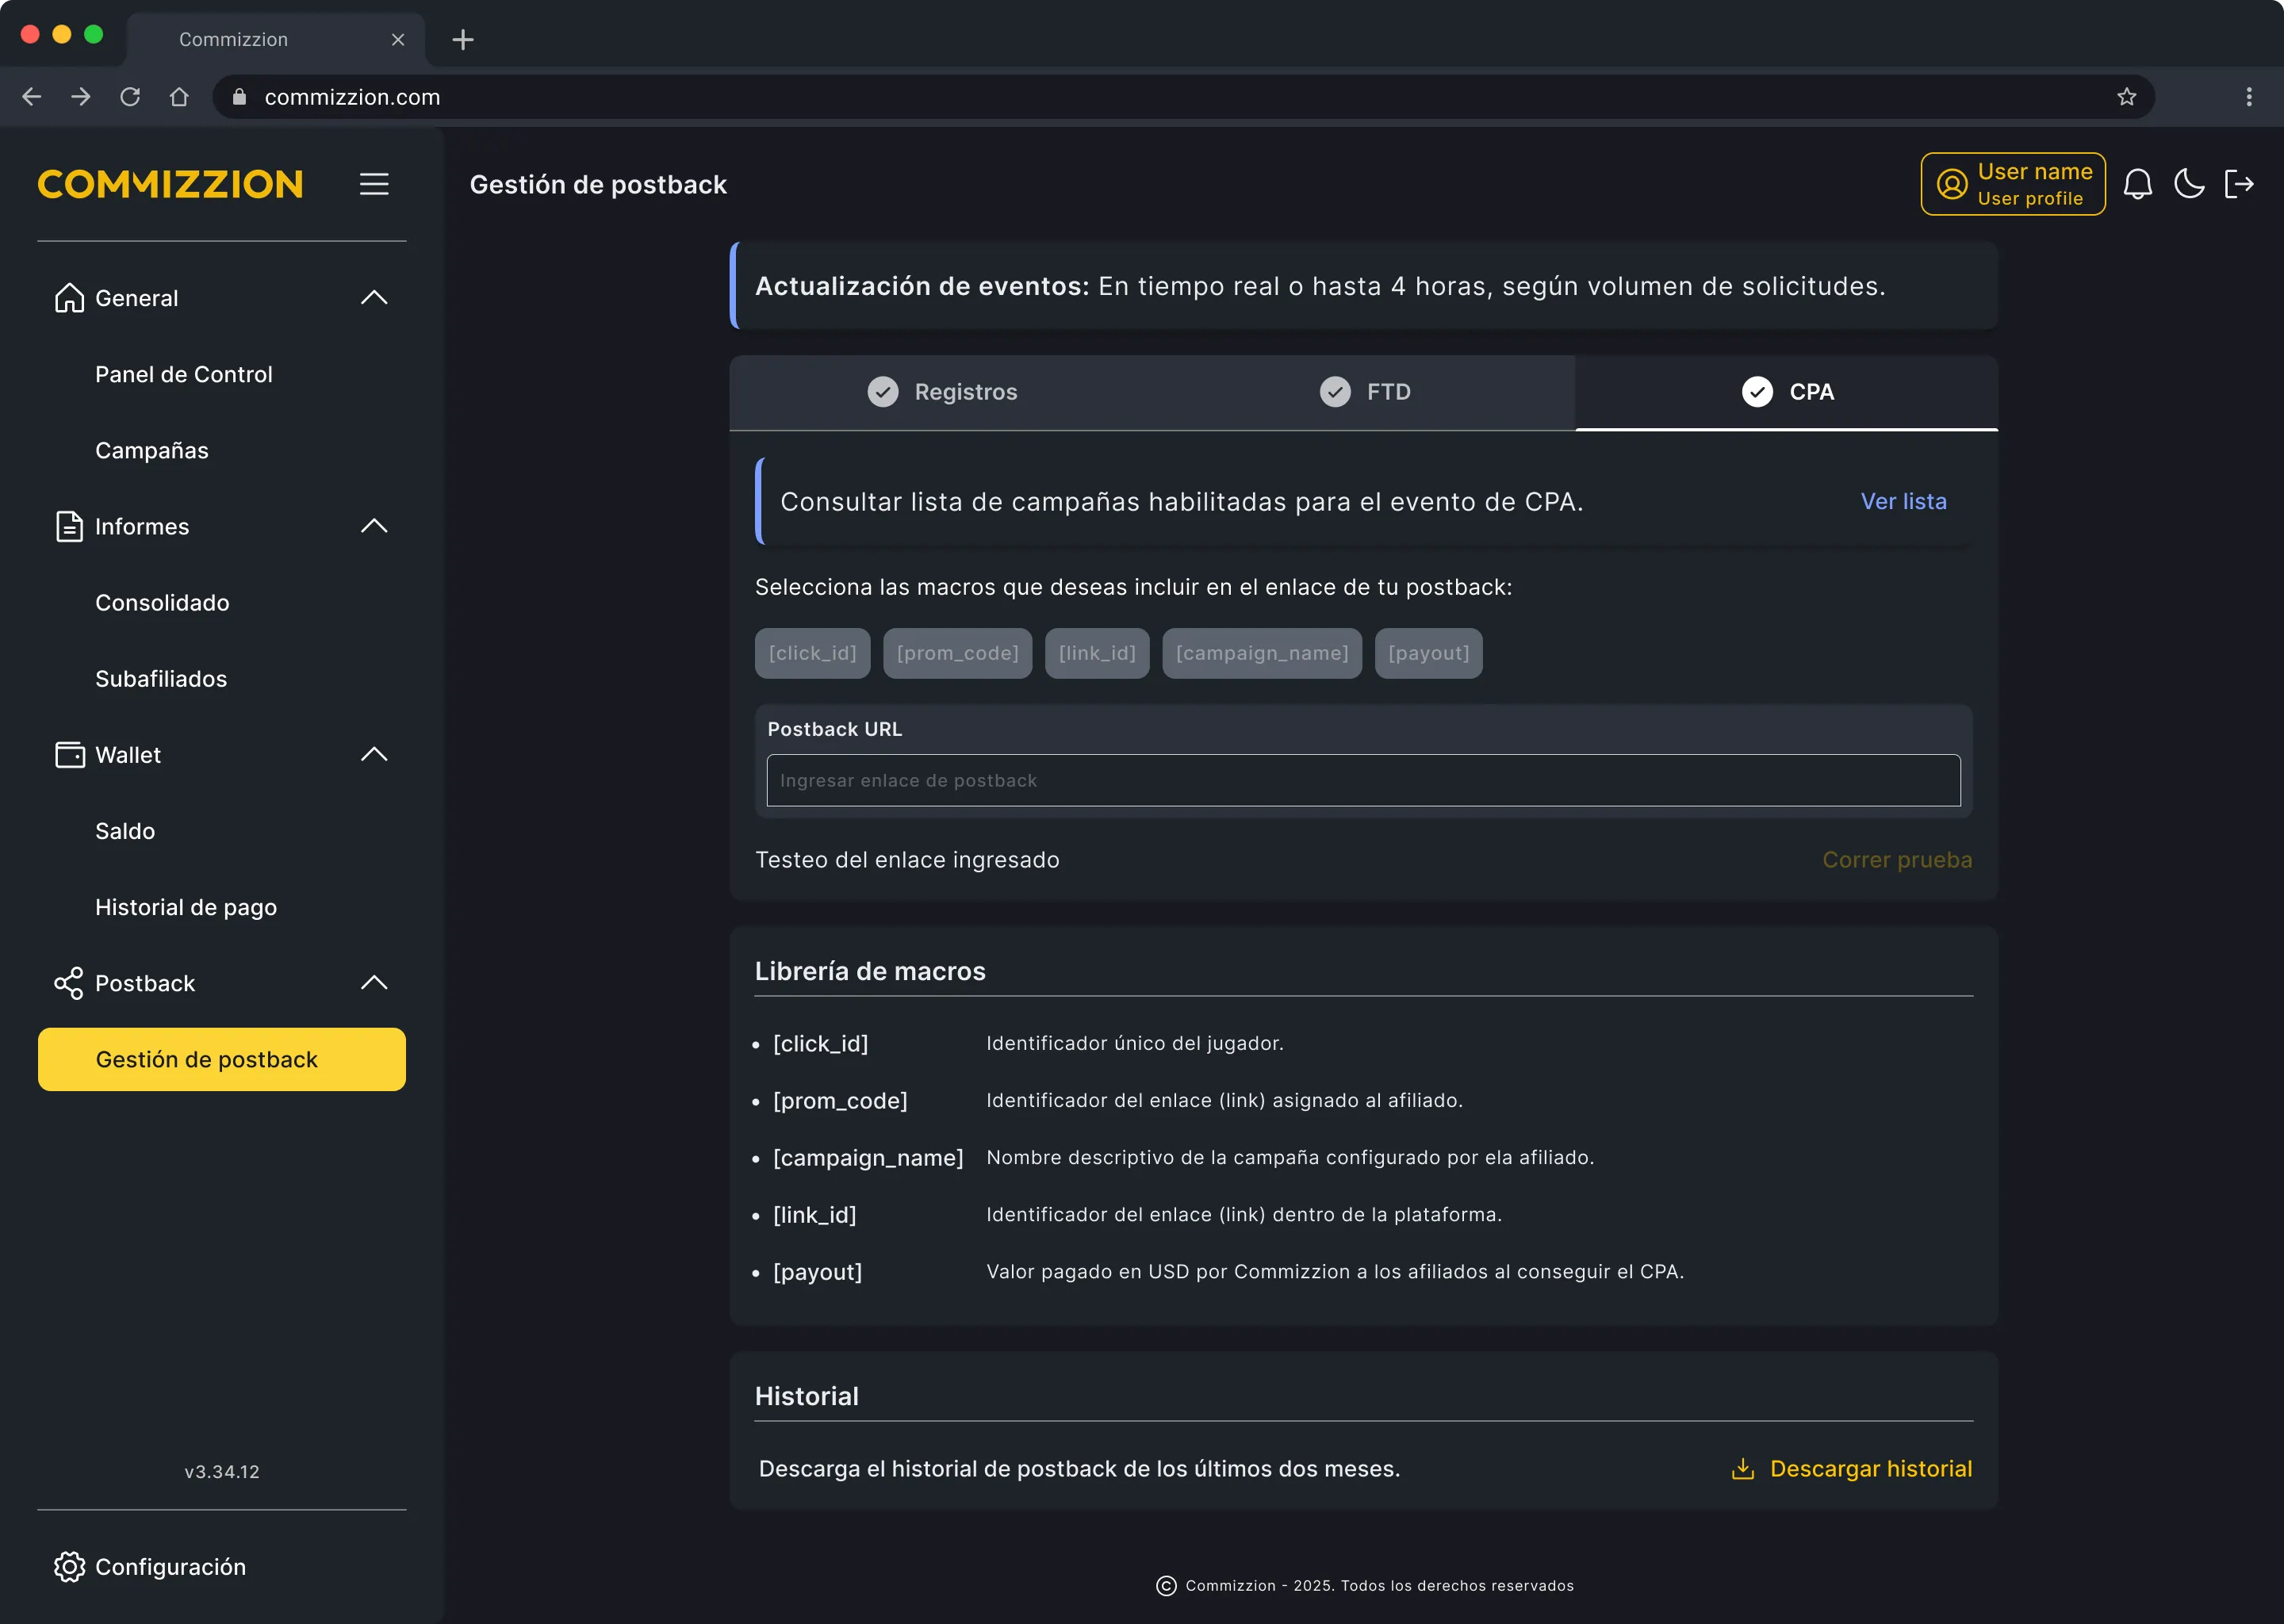Open a new browser tab
2284x1624 pixels.
463,39
